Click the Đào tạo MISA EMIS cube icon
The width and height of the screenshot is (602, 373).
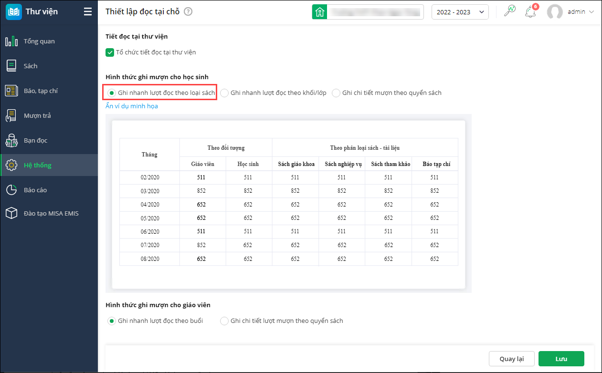(x=11, y=213)
